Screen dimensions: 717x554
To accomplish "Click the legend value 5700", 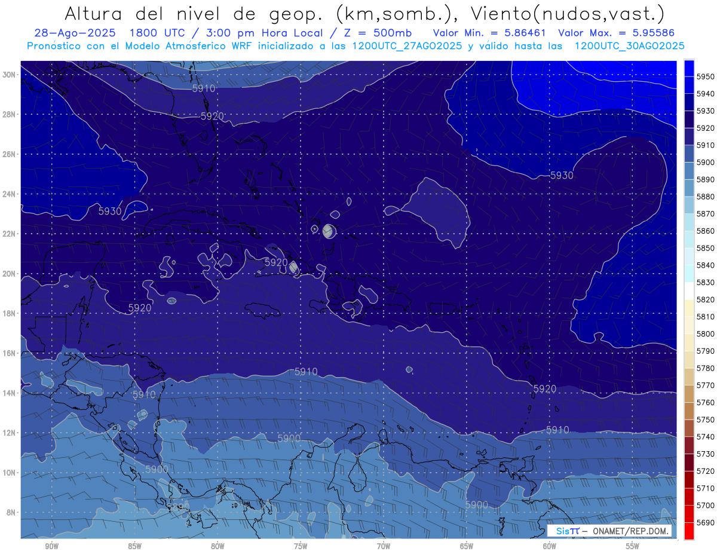I will pyautogui.click(x=706, y=505).
